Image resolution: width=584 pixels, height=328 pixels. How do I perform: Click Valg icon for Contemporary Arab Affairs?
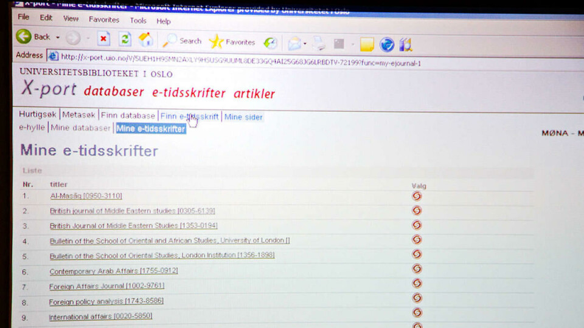point(417,268)
